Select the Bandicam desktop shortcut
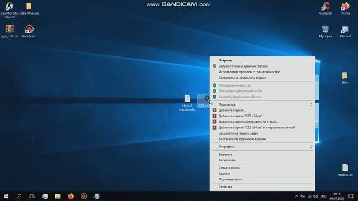The width and height of the screenshot is (358, 201). tap(29, 31)
